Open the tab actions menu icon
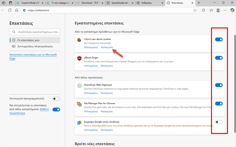 (11, 3)
